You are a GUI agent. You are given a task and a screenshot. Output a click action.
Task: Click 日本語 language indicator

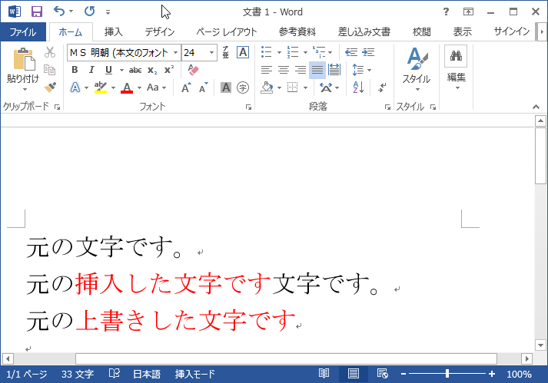tap(147, 374)
